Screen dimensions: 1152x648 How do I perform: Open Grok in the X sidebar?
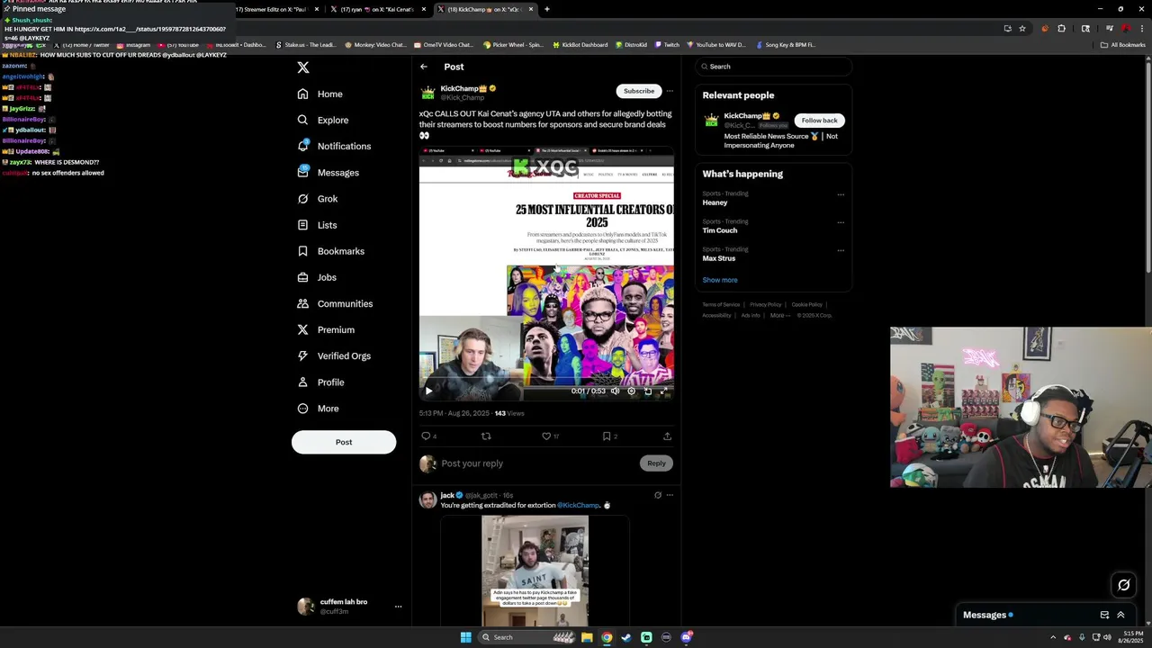[x=318, y=198]
